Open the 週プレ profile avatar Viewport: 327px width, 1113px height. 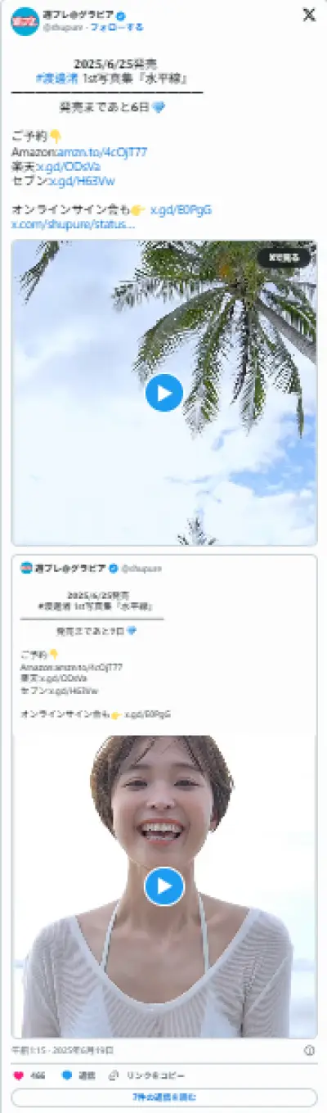[25, 20]
